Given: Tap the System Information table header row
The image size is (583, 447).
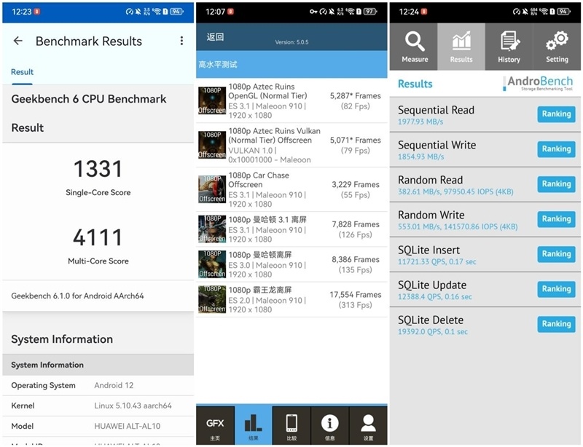Looking at the screenshot, I should pos(98,365).
